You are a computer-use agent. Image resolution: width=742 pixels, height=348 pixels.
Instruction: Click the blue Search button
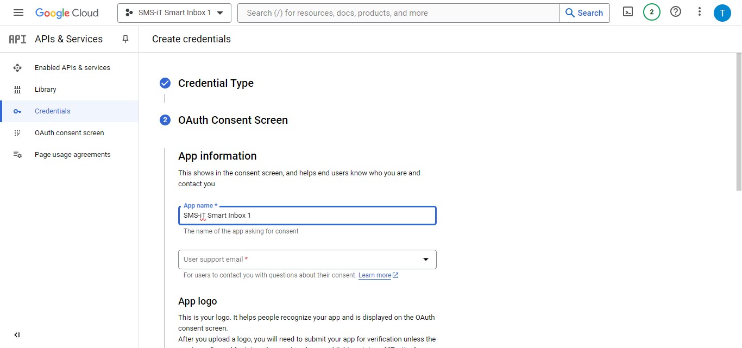coord(584,13)
